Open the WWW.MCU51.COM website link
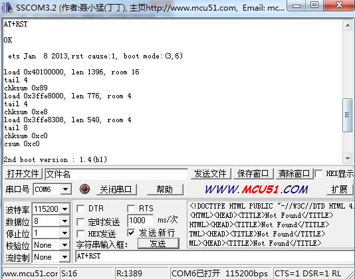 point(257,189)
